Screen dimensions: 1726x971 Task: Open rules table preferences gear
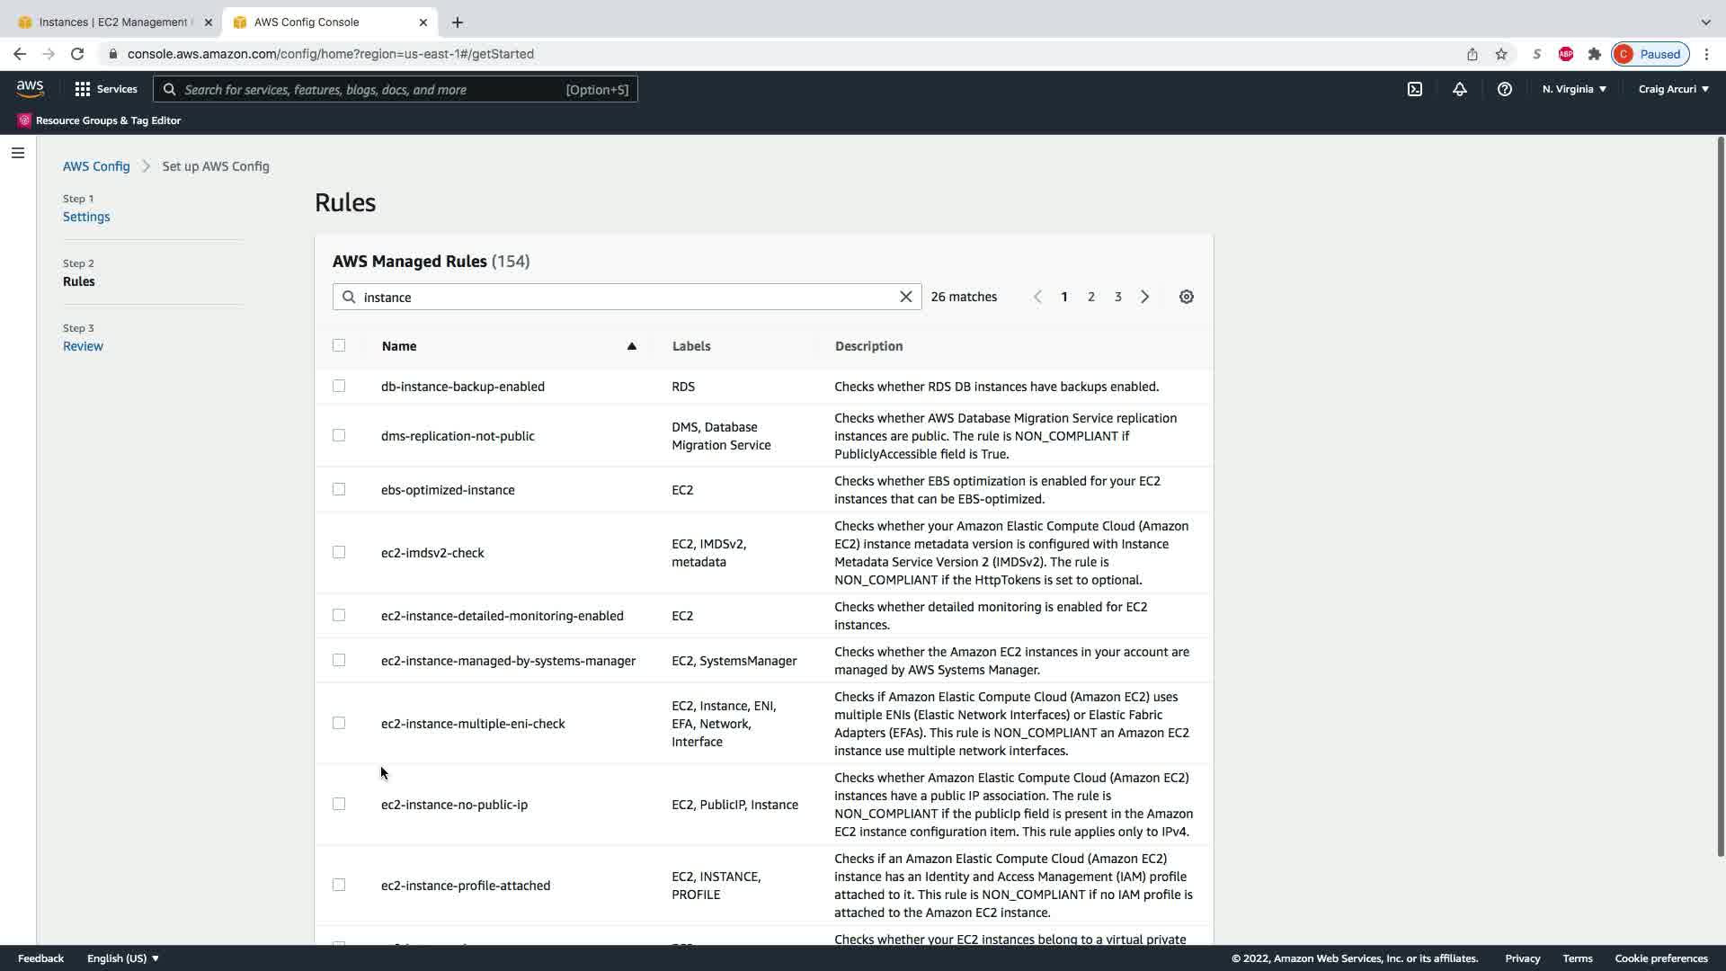coord(1186,297)
